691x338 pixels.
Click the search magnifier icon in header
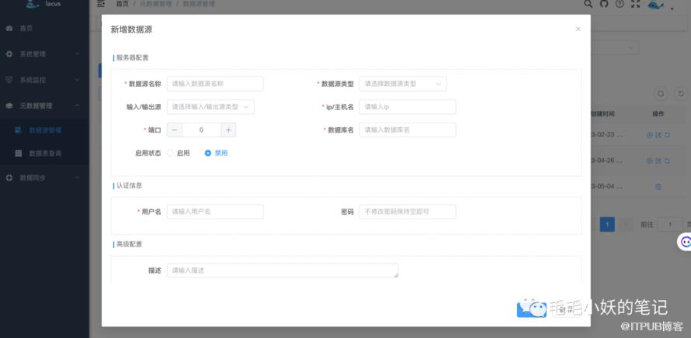(589, 4)
